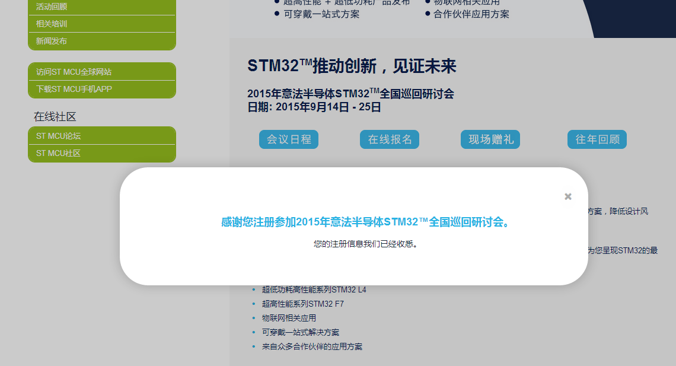
Task: Click list item 物联网相关应用
Action: [x=289, y=318]
